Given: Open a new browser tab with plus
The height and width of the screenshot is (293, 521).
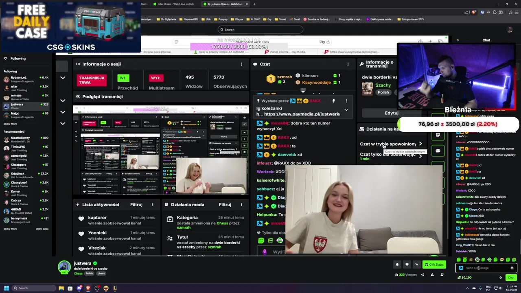Looking at the screenshot, I should pos(254,4).
